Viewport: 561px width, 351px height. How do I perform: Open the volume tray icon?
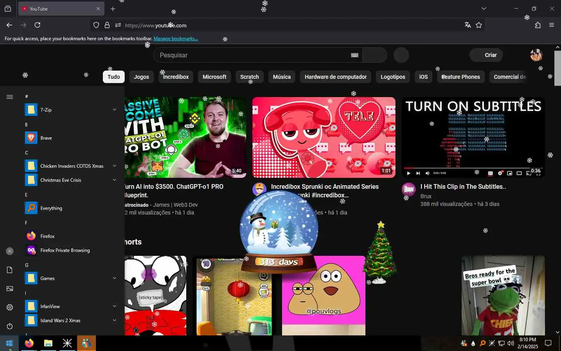[511, 343]
